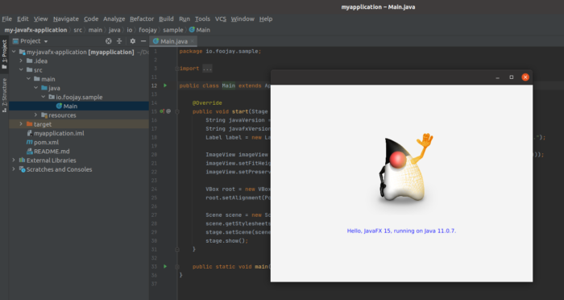This screenshot has height=300, width=564.
Task: Click the run gutter arrow beside main method
Action: (165, 266)
